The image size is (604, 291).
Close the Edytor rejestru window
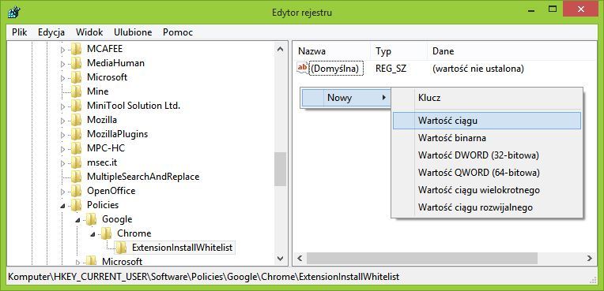tap(581, 9)
